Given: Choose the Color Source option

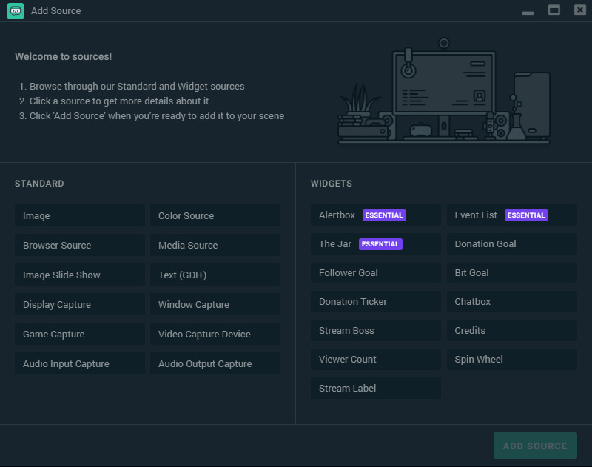Looking at the screenshot, I should coord(215,215).
